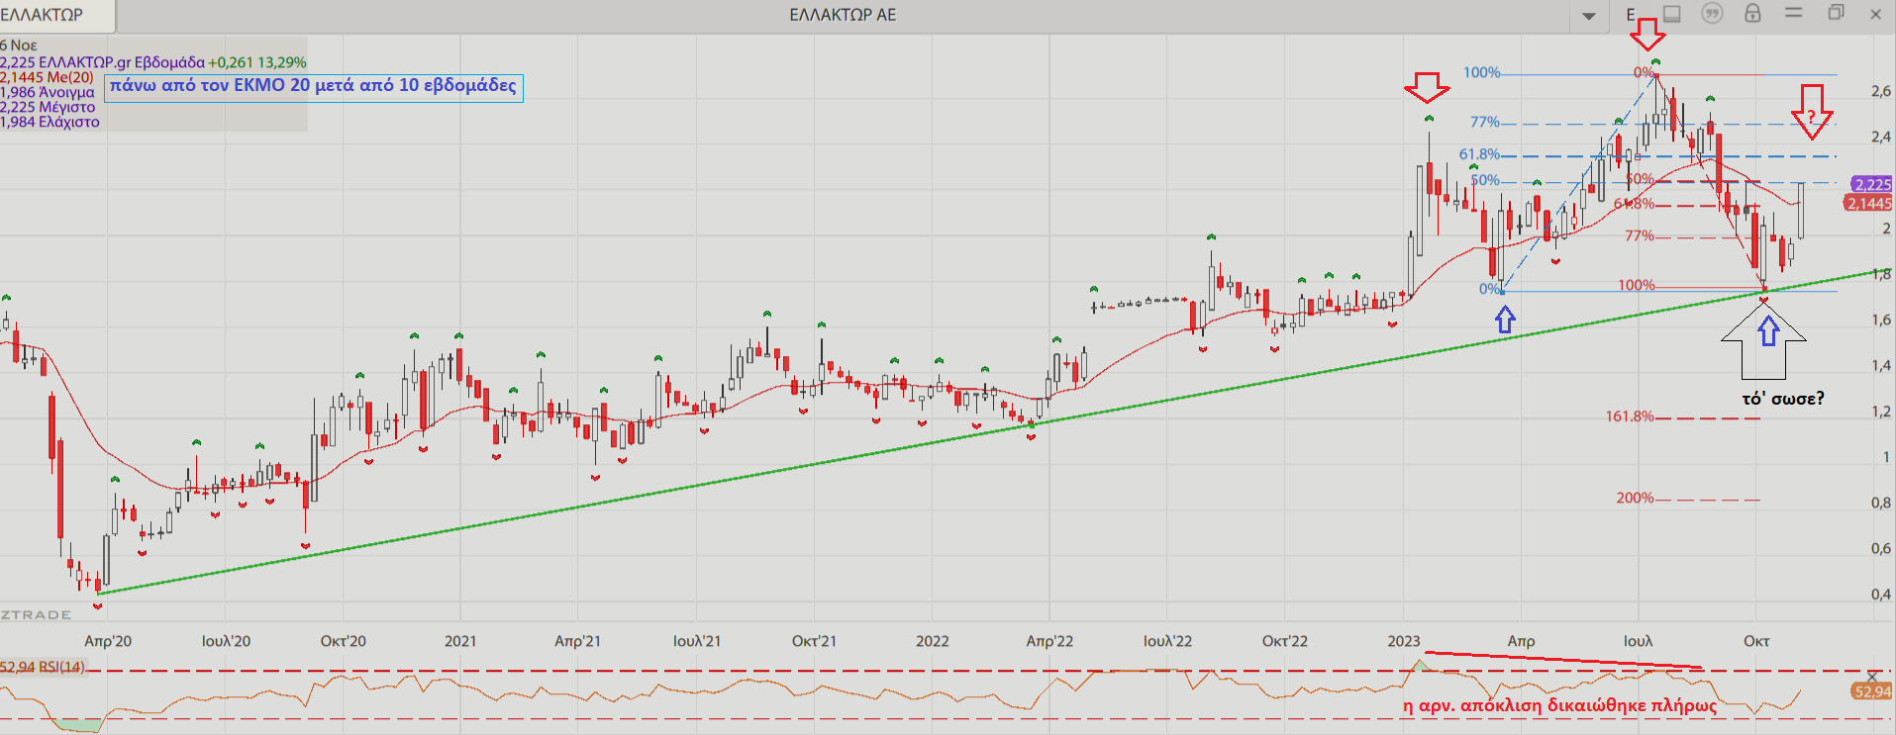
Task: Close the RSI pane with its small x
Action: click(1871, 678)
